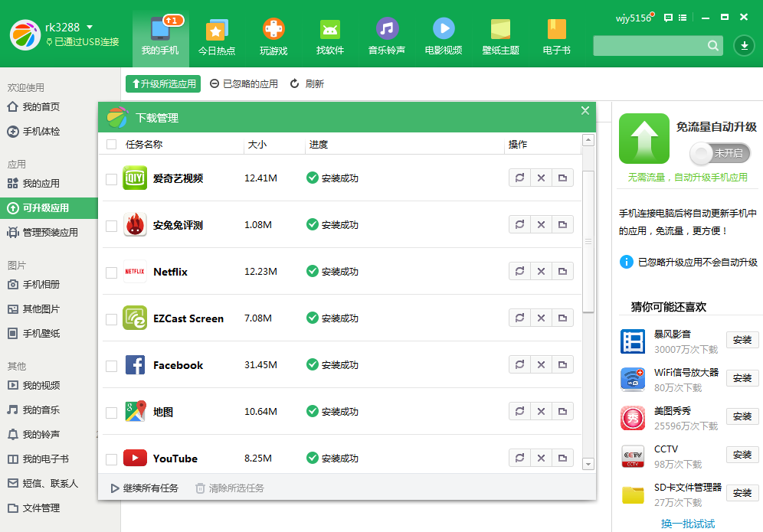Open 手机相册 in sidebar

tap(34, 285)
